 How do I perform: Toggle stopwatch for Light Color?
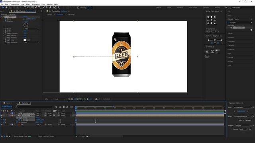point(6,40)
